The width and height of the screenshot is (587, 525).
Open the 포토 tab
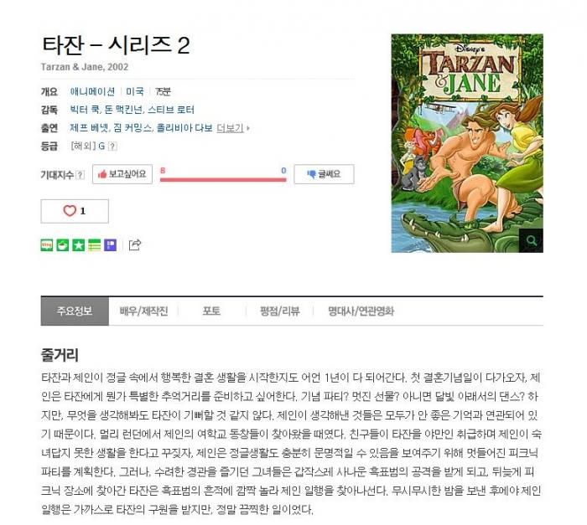211,311
